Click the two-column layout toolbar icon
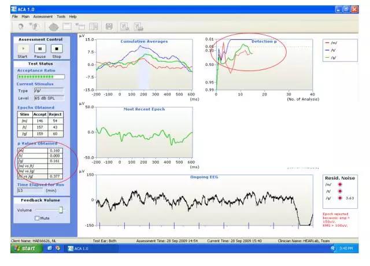Screen dimensions: 370x266 point(94,27)
